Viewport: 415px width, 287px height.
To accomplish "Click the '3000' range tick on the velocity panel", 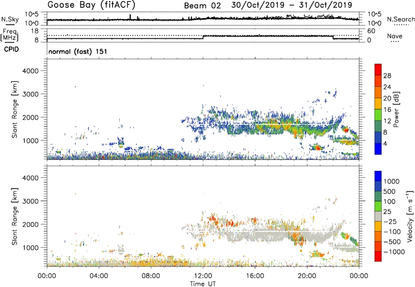I will [x=31, y=201].
